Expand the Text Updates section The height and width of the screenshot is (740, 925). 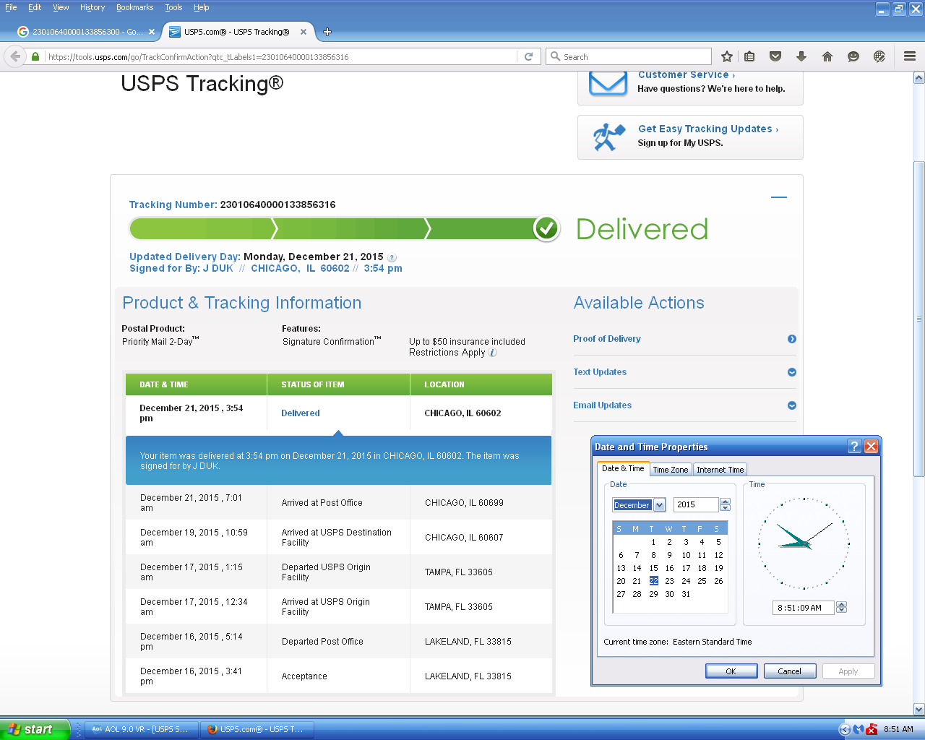pos(791,372)
